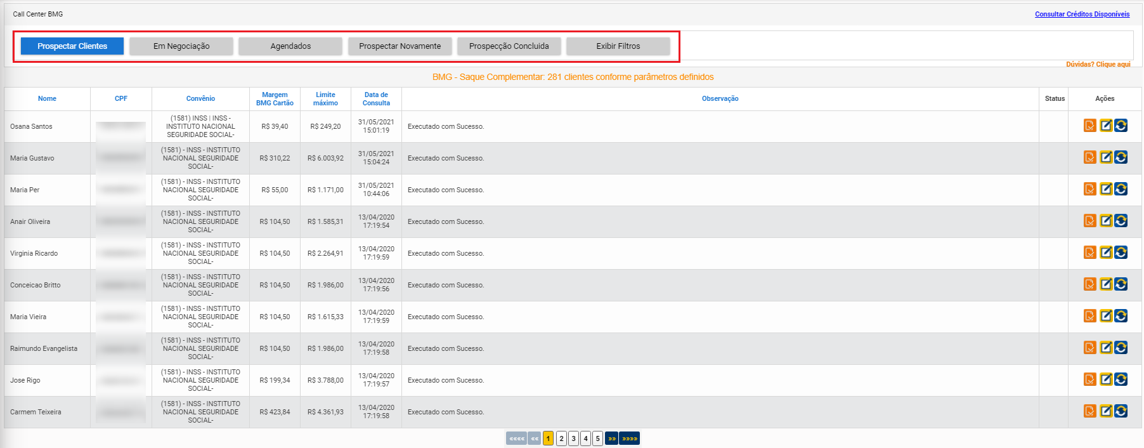Edit the Jose Rigo record
Screen dimensions: 1144x448
click(x=1105, y=379)
